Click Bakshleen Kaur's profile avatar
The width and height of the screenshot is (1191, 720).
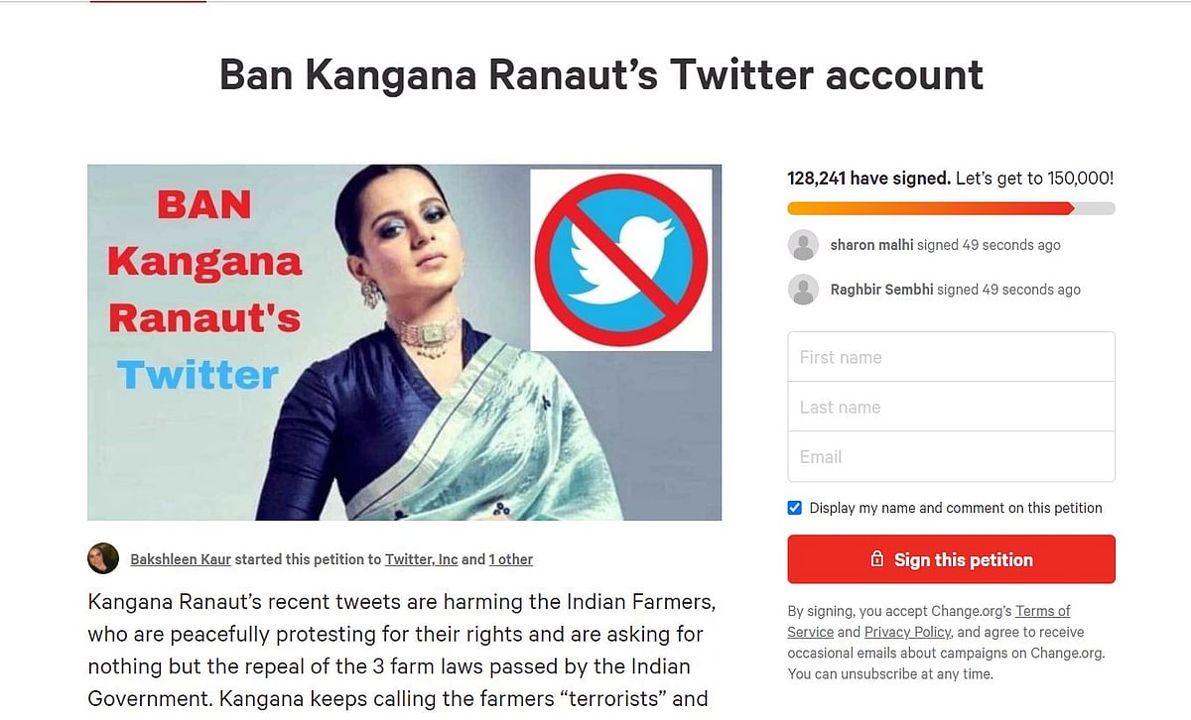103,558
